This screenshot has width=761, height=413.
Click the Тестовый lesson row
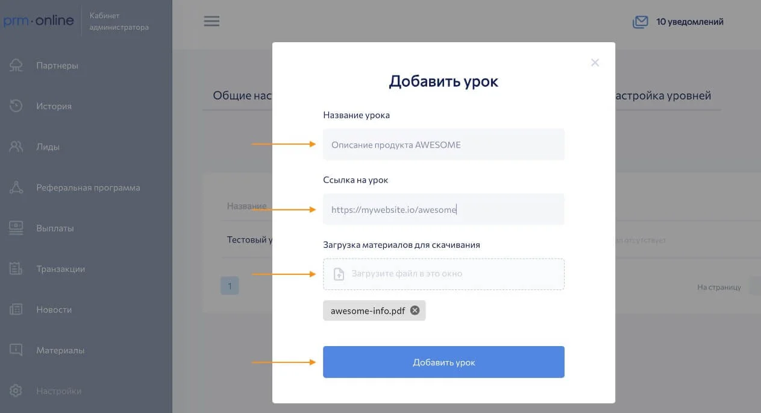tap(249, 240)
